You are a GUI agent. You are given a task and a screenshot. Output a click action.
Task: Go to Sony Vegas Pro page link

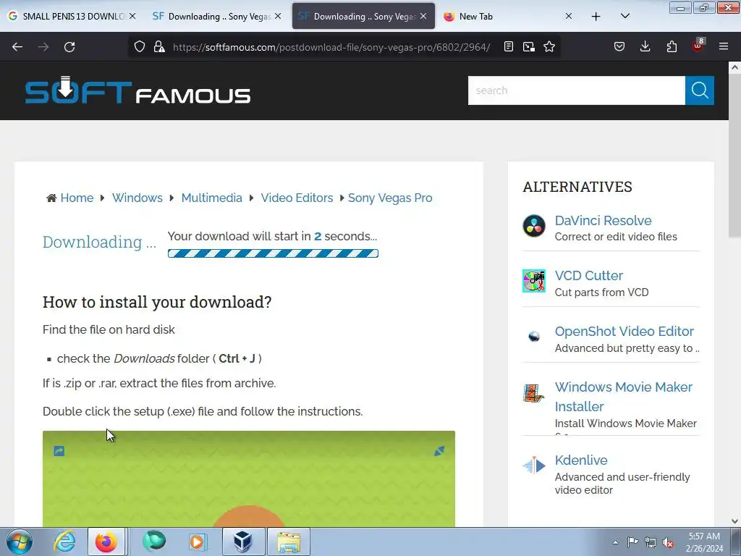point(390,198)
